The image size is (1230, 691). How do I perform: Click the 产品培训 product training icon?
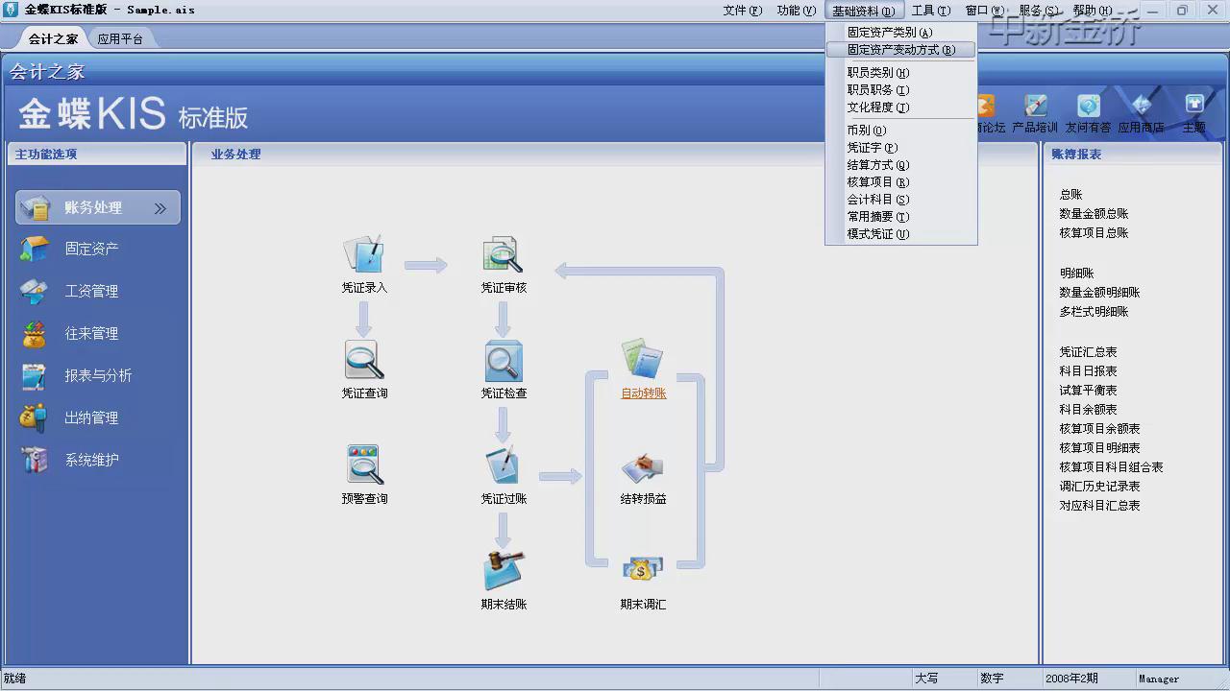click(1035, 106)
